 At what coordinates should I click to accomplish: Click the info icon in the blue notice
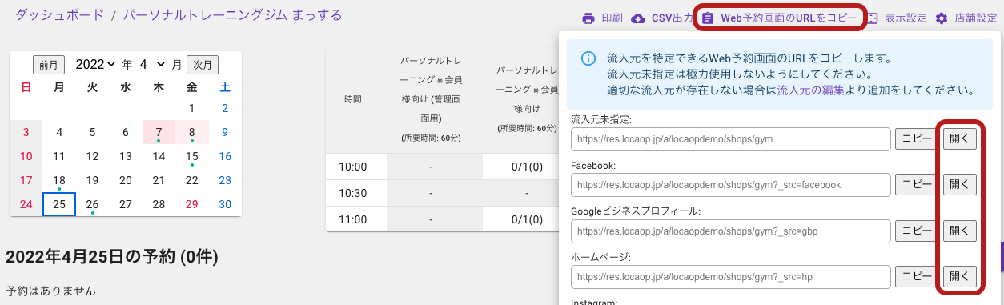point(588,58)
